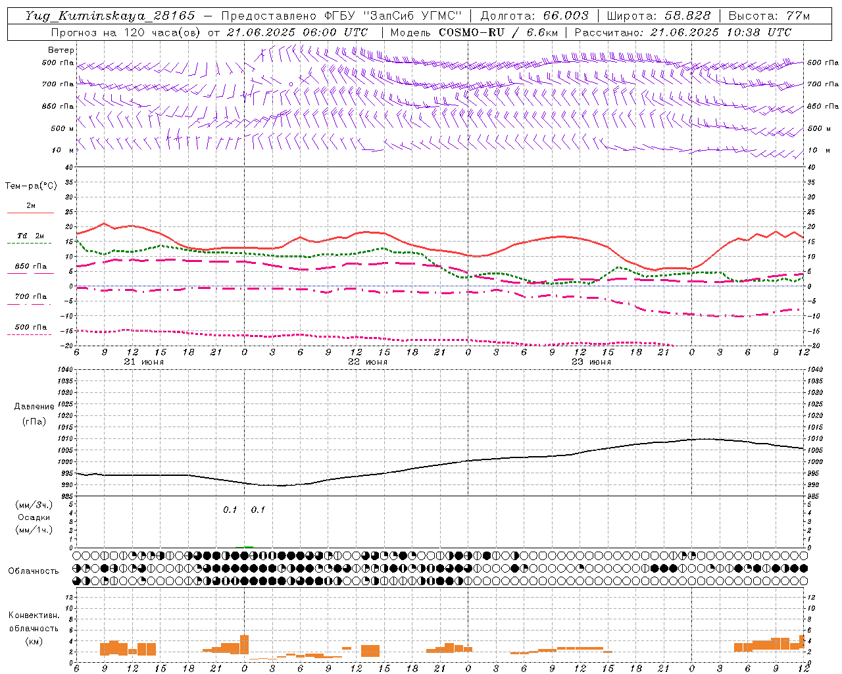Viewport: 842px width, 674px height.
Task: Click '700 гПа' label right of wind panel
Action: point(823,84)
